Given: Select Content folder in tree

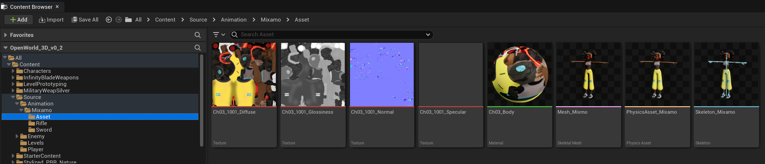Looking at the screenshot, I should point(100,64).
